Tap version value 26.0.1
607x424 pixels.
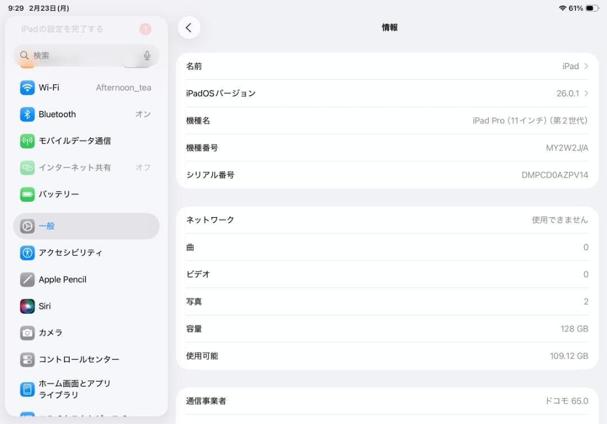568,93
